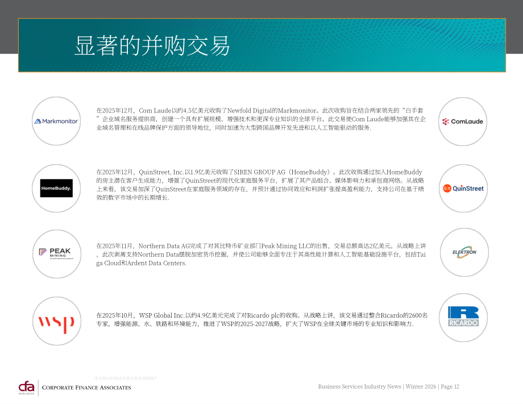523x404 pixels.
Task: Select the HomeBuddy logo
Action: click(x=56, y=188)
